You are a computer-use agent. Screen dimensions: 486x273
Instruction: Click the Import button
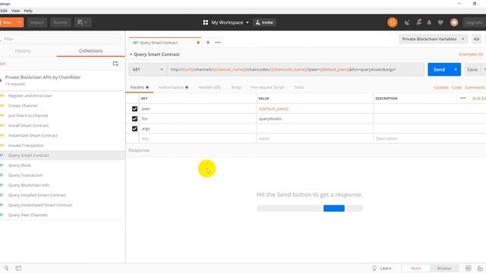click(37, 22)
